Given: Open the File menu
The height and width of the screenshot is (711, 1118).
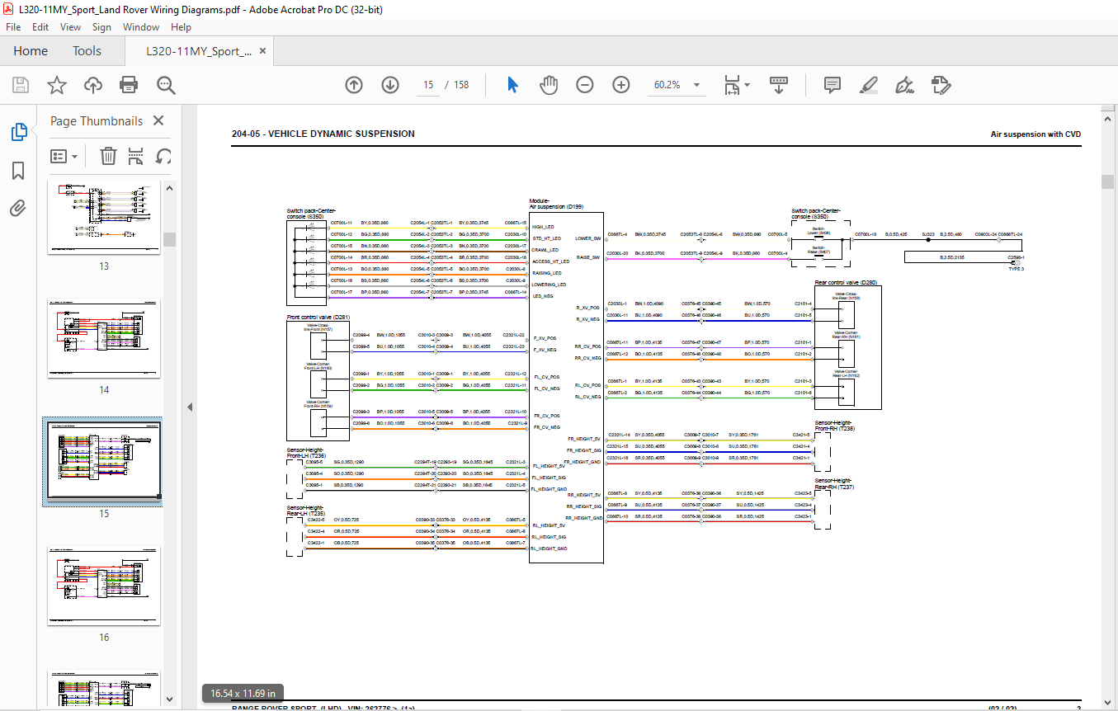Looking at the screenshot, I should (x=13, y=27).
